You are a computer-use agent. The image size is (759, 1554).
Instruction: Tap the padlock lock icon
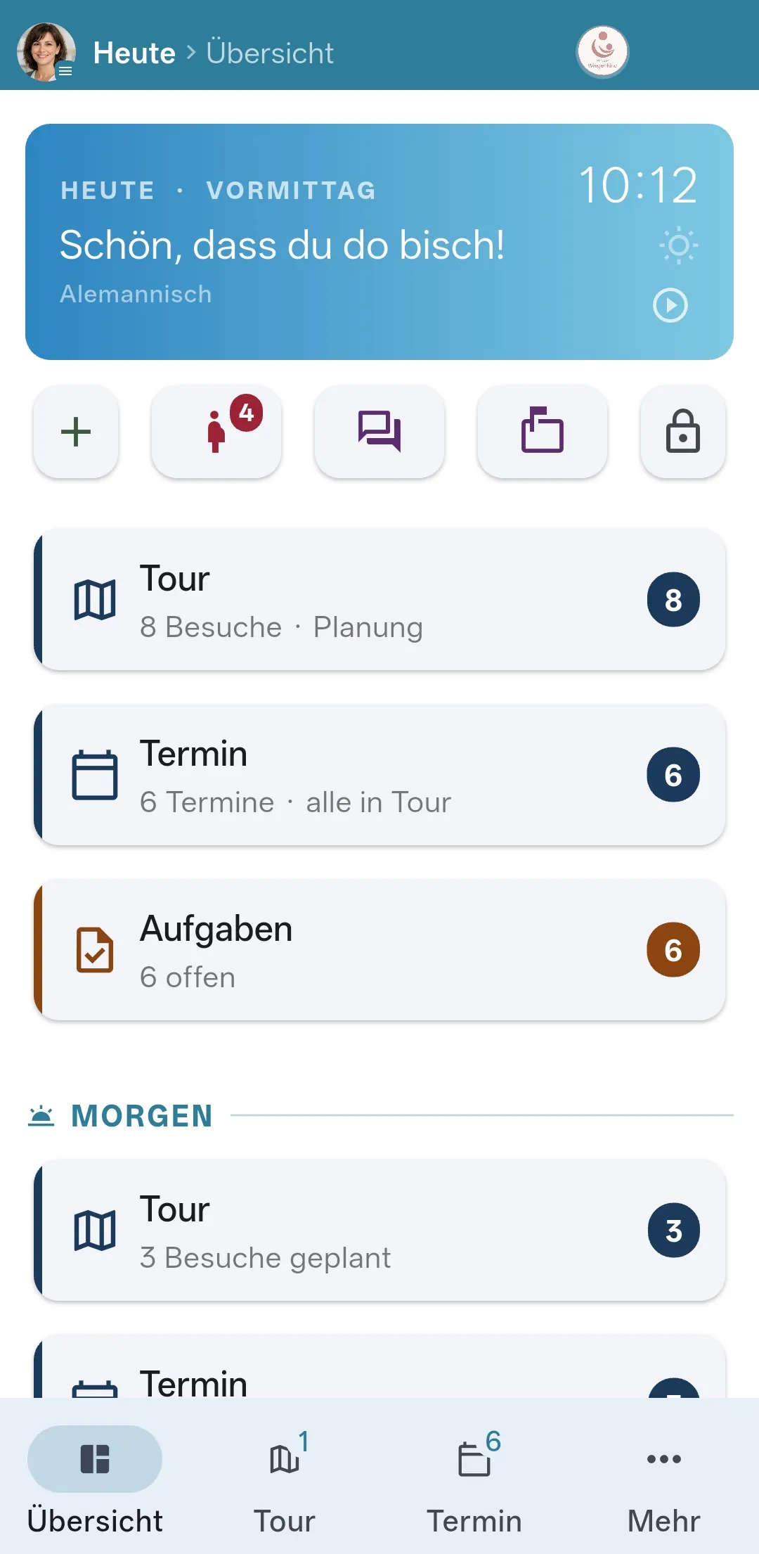(683, 432)
